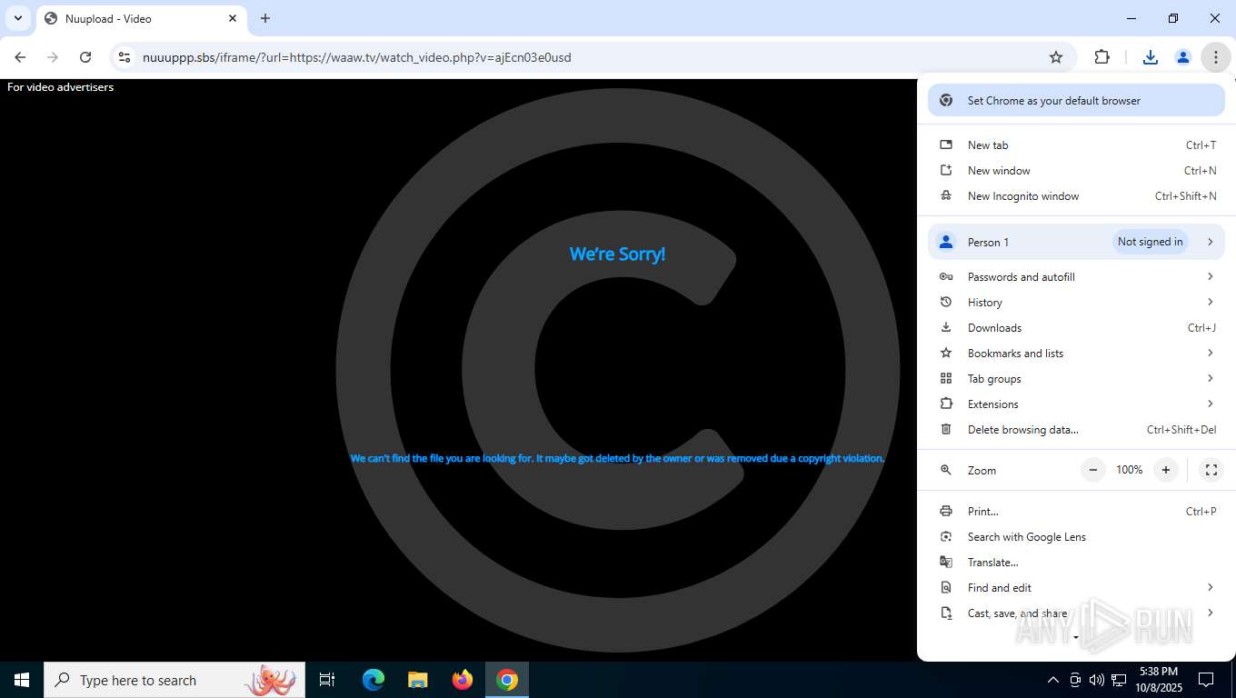The image size is (1236, 698).
Task: Open Passwords and autofill submenu
Action: [x=1076, y=277]
